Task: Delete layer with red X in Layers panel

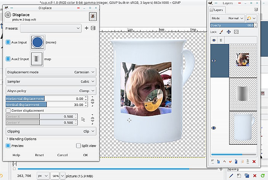Action: (254, 162)
